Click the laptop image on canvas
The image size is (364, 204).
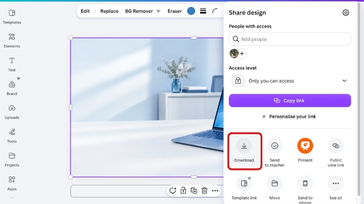click(x=147, y=107)
